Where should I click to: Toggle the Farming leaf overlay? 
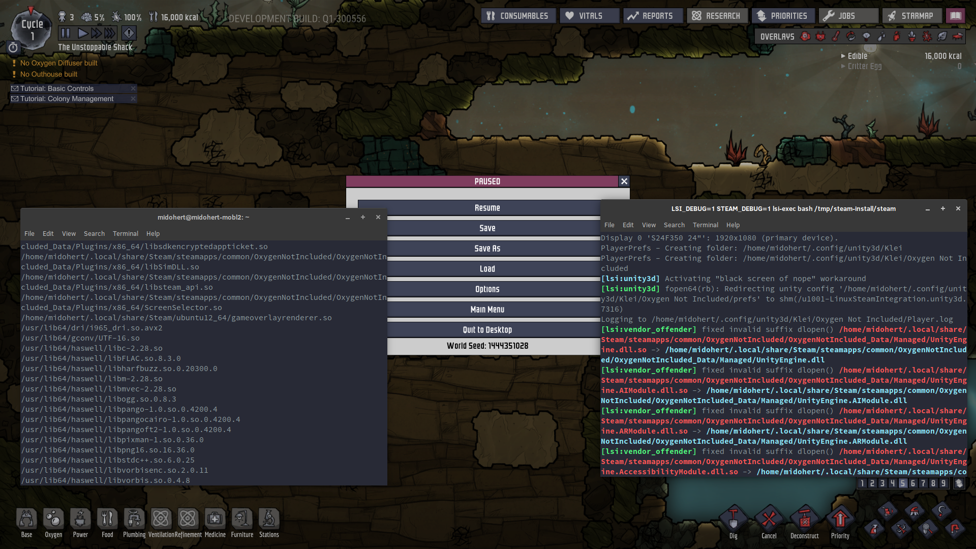tap(942, 37)
